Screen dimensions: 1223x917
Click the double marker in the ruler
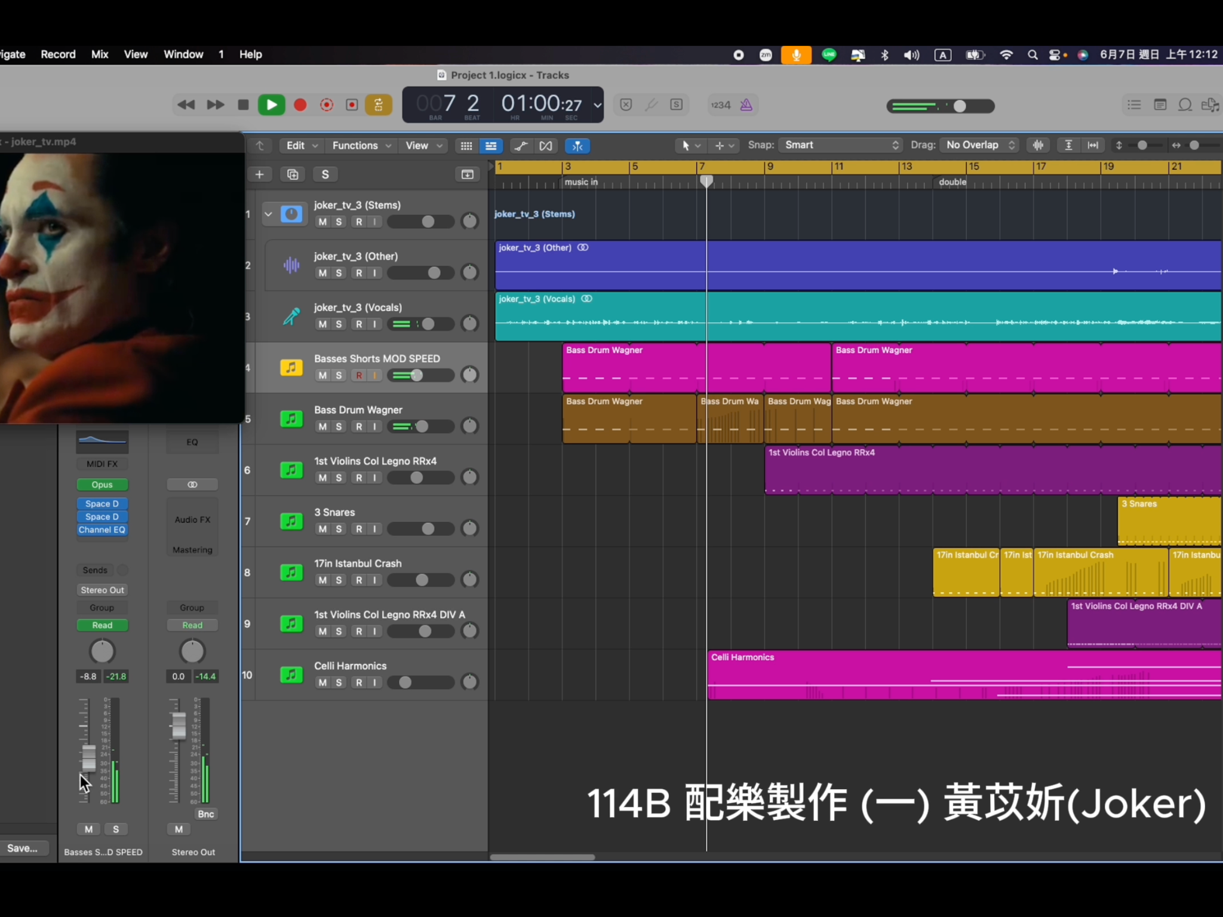tap(952, 182)
